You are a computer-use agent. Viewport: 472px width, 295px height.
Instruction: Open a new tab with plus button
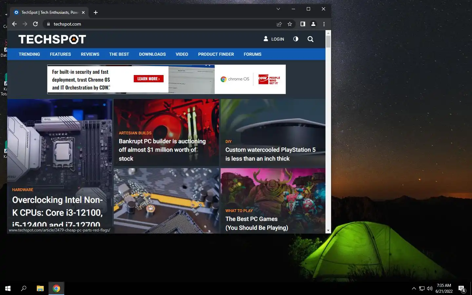point(96,12)
